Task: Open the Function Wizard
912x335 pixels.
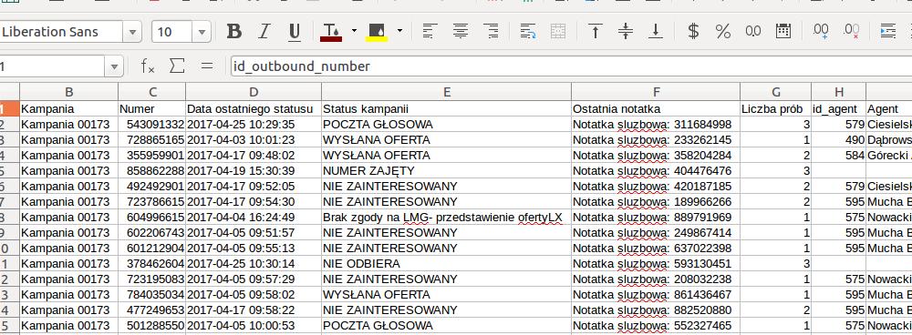Action: pyautogui.click(x=148, y=66)
